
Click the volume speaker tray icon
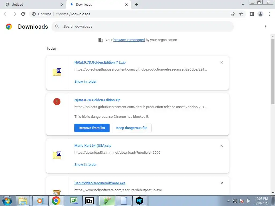coord(248,201)
